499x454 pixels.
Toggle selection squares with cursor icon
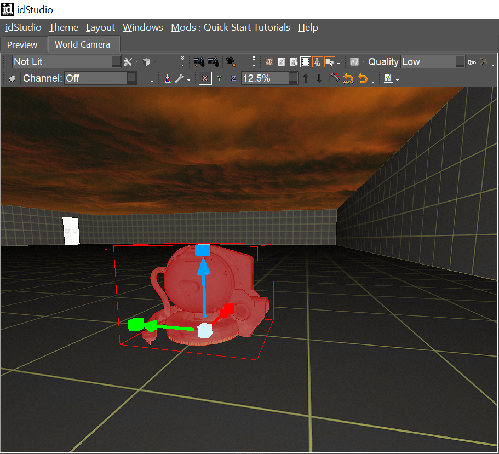coord(329,62)
